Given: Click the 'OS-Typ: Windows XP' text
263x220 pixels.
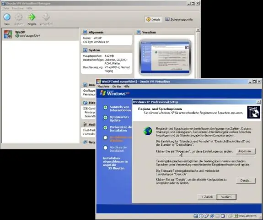Looking at the screenshot, I should tap(96, 42).
